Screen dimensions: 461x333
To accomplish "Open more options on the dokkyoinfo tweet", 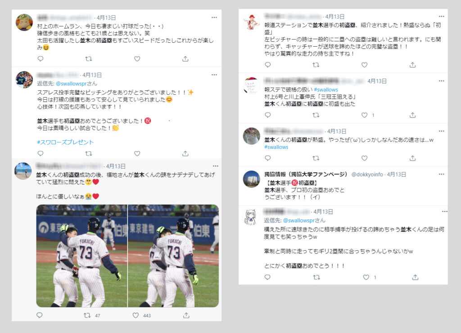I will click(x=441, y=174).
